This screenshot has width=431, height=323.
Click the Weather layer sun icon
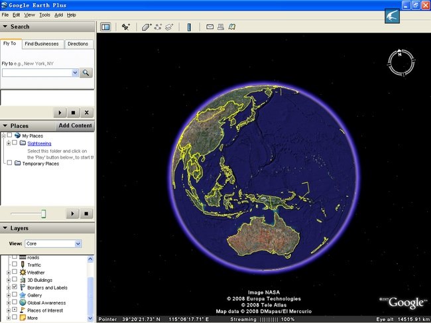[23, 273]
